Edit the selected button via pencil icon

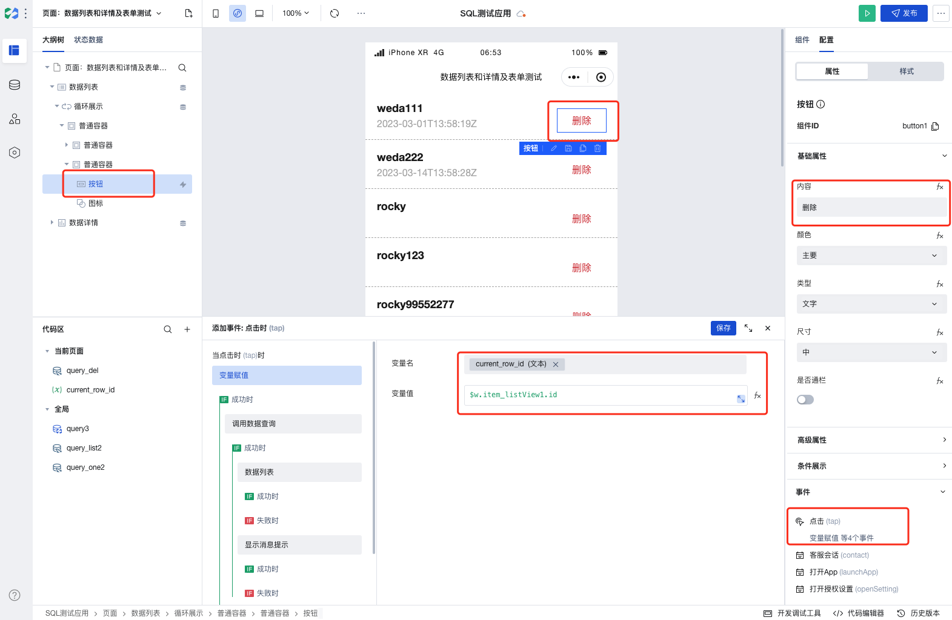click(x=554, y=148)
